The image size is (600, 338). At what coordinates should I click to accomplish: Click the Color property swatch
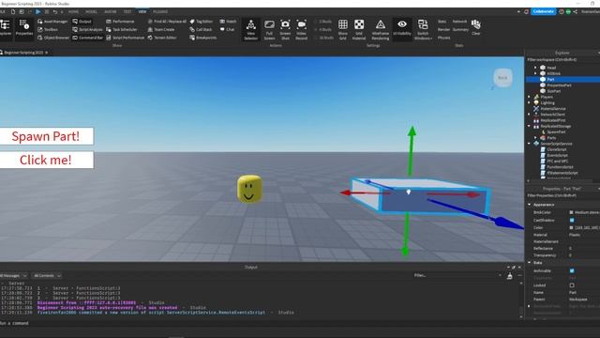[571, 227]
